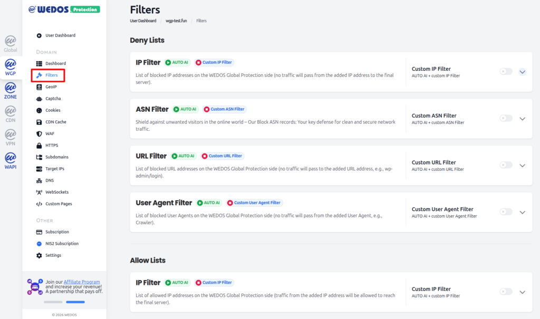Click the Dashboard grid icon
Viewport: 540px width, 319px height.
[39, 63]
